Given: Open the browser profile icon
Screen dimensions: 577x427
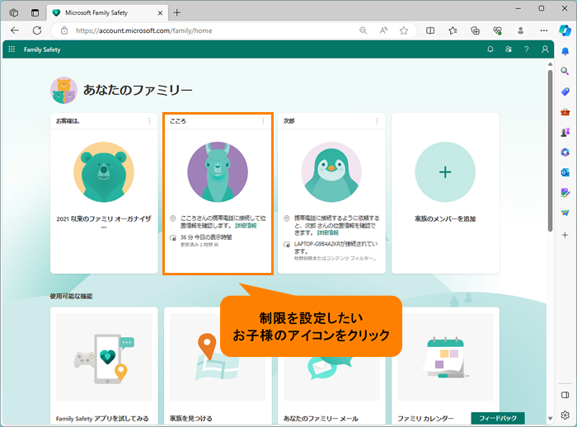Looking at the screenshot, I should coord(520,30).
